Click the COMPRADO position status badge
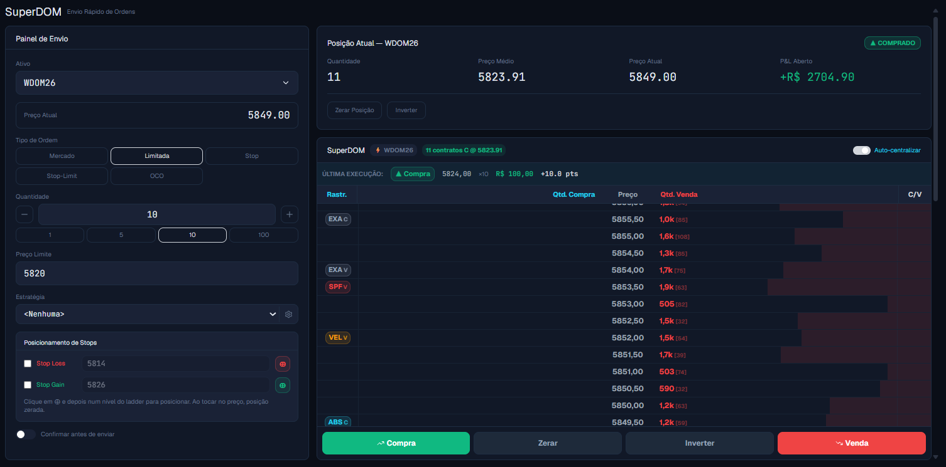The height and width of the screenshot is (467, 946). pos(893,43)
